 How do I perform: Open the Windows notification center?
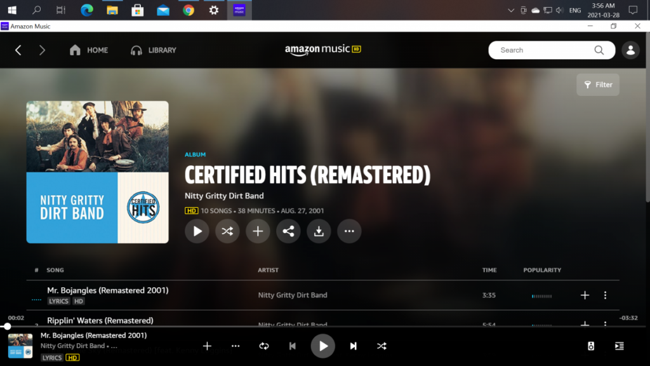click(x=633, y=10)
